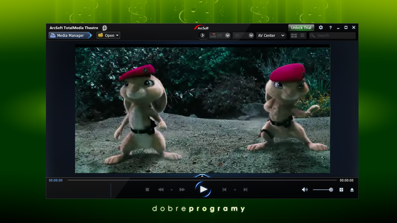The image size is (397, 223).
Task: Eject the disc
Action: tap(352, 190)
